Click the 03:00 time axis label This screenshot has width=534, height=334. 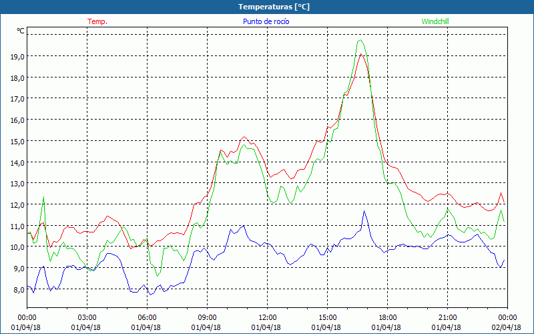pos(87,318)
